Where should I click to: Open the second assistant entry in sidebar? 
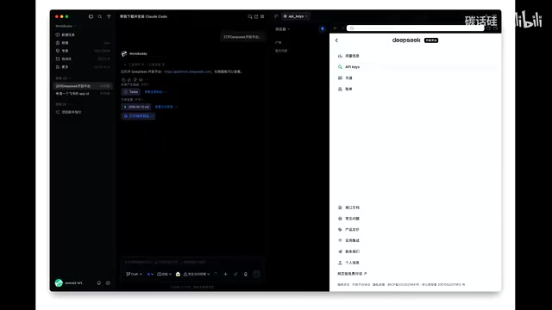(x=83, y=43)
